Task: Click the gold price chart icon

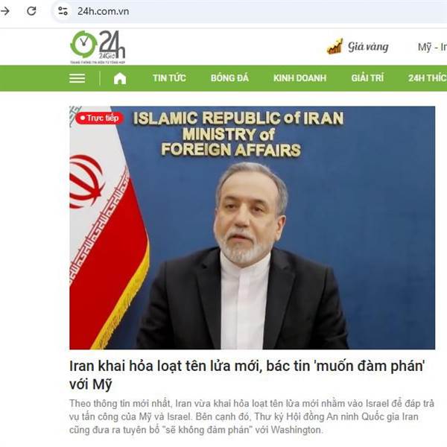Action: click(x=335, y=46)
